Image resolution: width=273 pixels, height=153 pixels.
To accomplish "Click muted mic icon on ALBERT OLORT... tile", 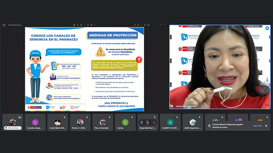I will (177, 117).
